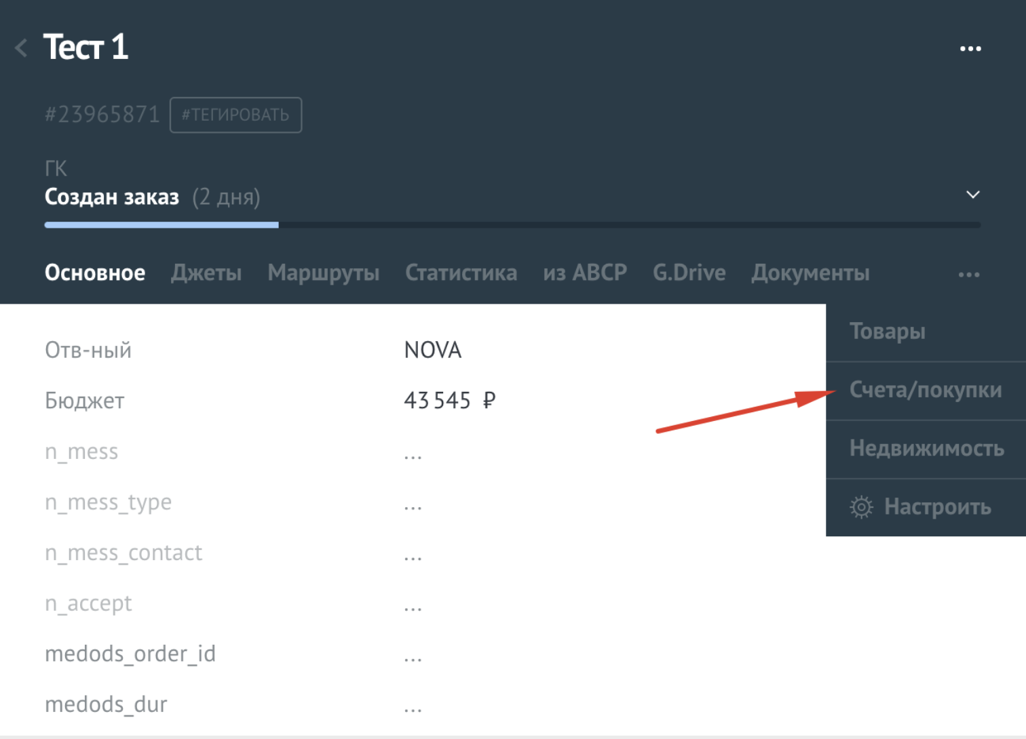Go to the из ABCP tab

(584, 273)
